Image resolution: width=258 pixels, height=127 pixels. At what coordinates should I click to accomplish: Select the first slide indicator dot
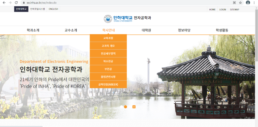point(122,107)
